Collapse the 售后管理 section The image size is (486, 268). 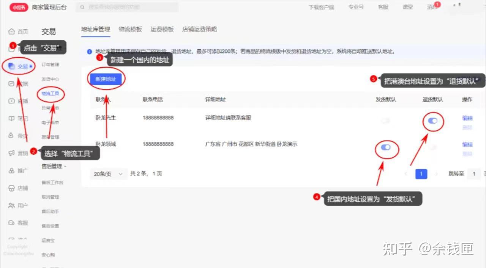[x=54, y=166]
